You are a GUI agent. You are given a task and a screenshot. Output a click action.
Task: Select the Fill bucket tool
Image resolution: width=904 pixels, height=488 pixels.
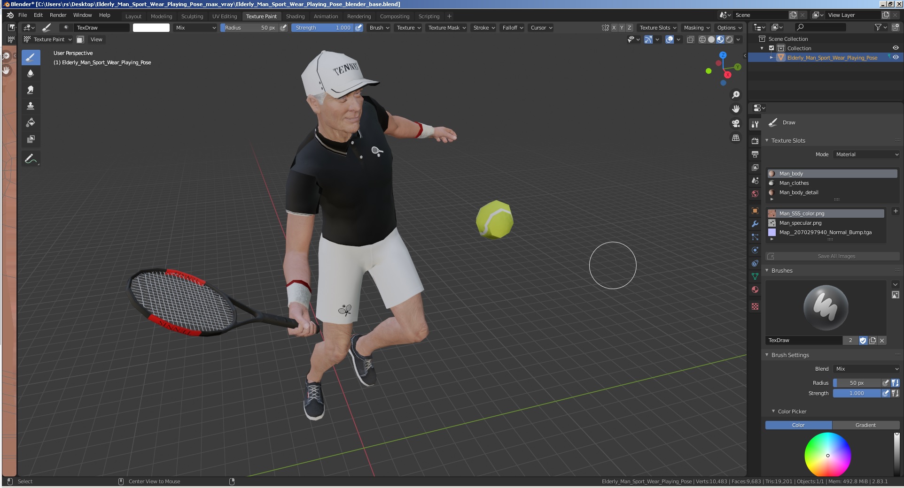pyautogui.click(x=31, y=122)
